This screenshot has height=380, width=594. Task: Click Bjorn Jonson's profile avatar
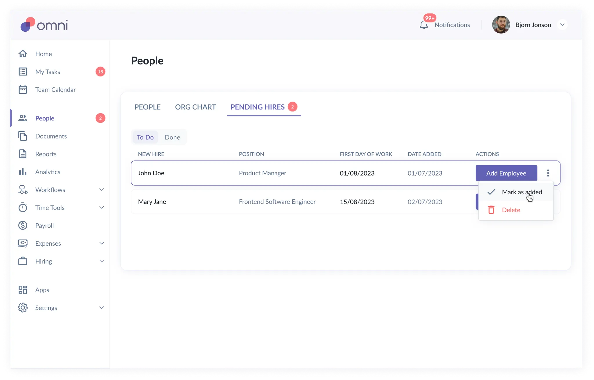click(x=501, y=25)
